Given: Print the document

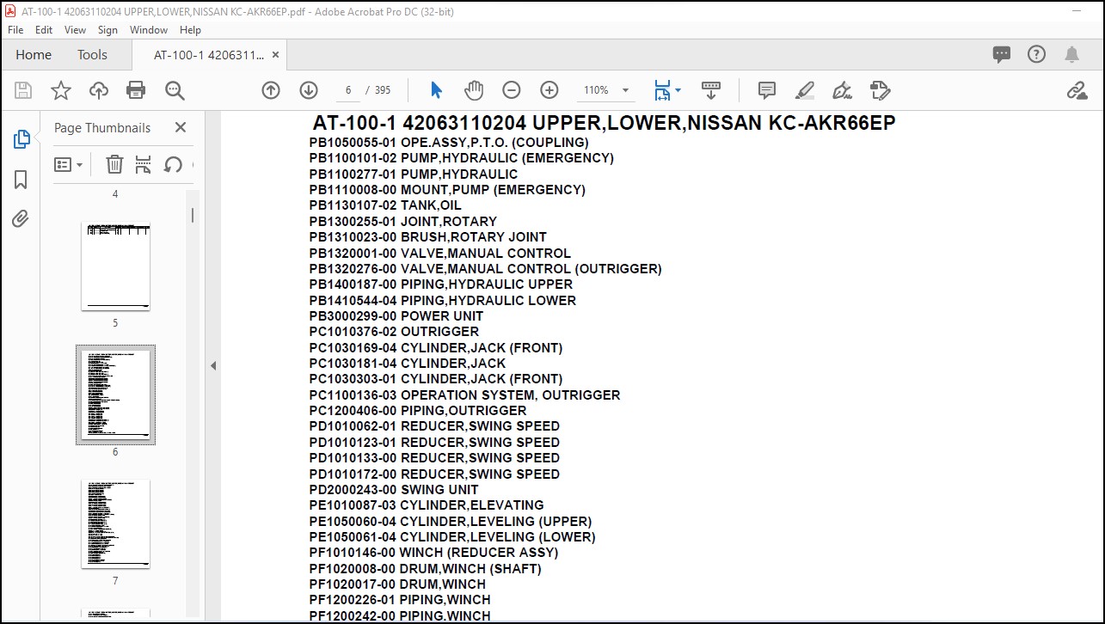Looking at the screenshot, I should (x=136, y=90).
